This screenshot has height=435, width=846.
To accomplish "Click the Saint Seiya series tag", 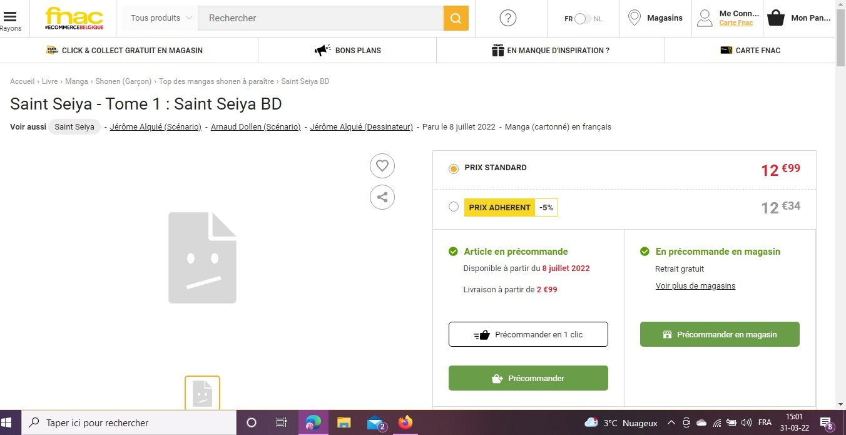I will 74,126.
